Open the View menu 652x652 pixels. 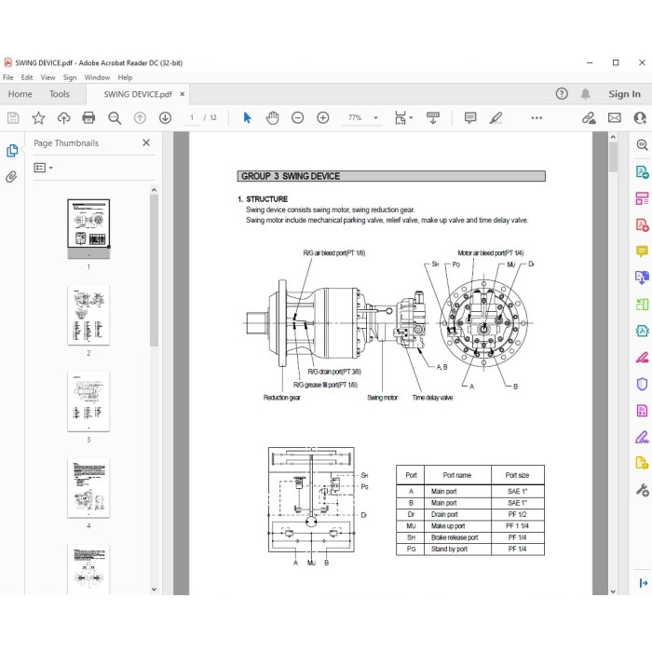(x=48, y=77)
